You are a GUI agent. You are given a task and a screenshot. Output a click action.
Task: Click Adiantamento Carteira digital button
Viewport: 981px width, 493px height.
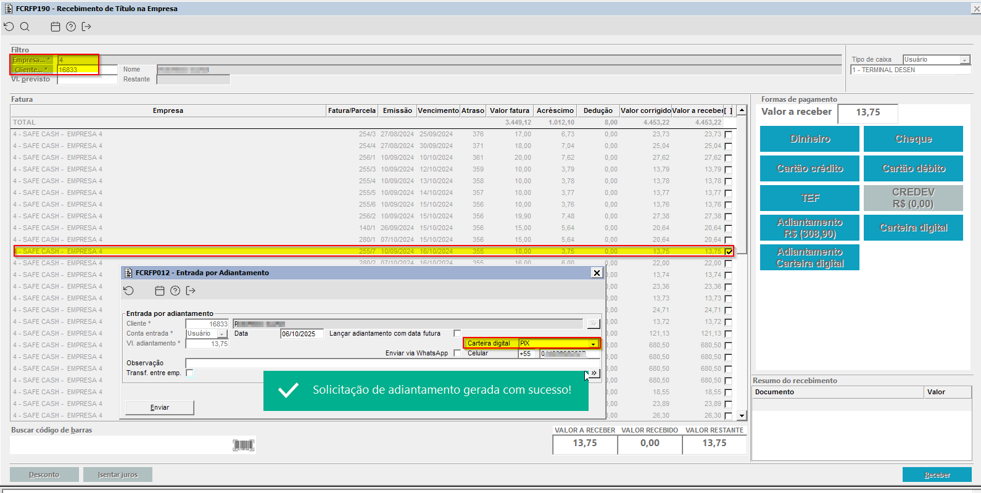[x=809, y=257]
